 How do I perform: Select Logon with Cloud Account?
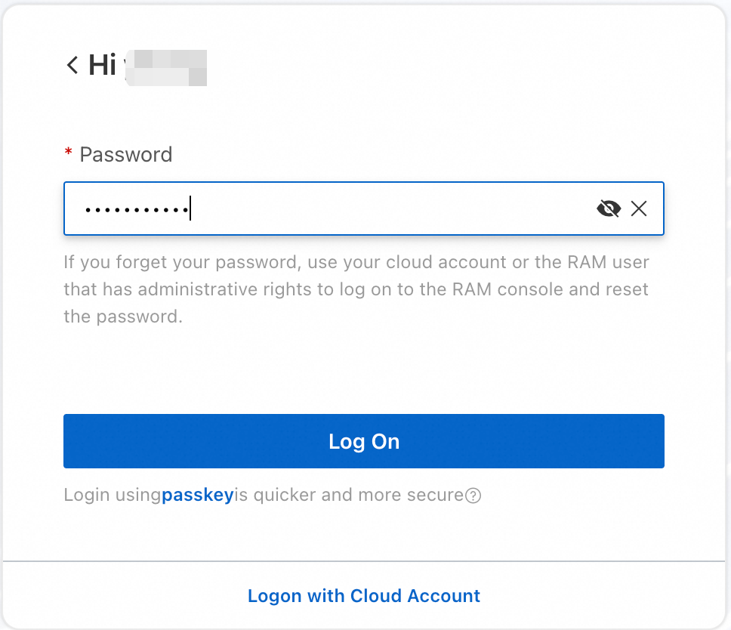click(364, 596)
